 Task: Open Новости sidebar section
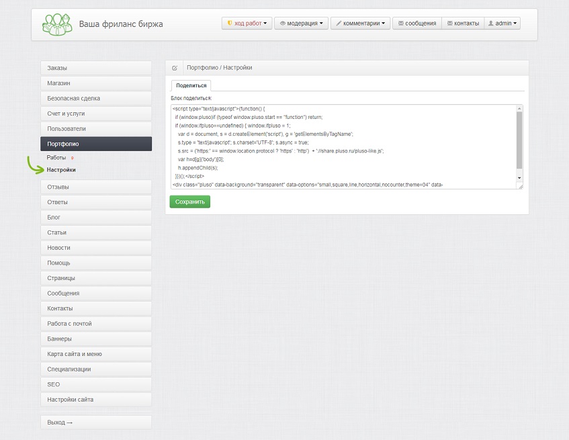point(96,248)
